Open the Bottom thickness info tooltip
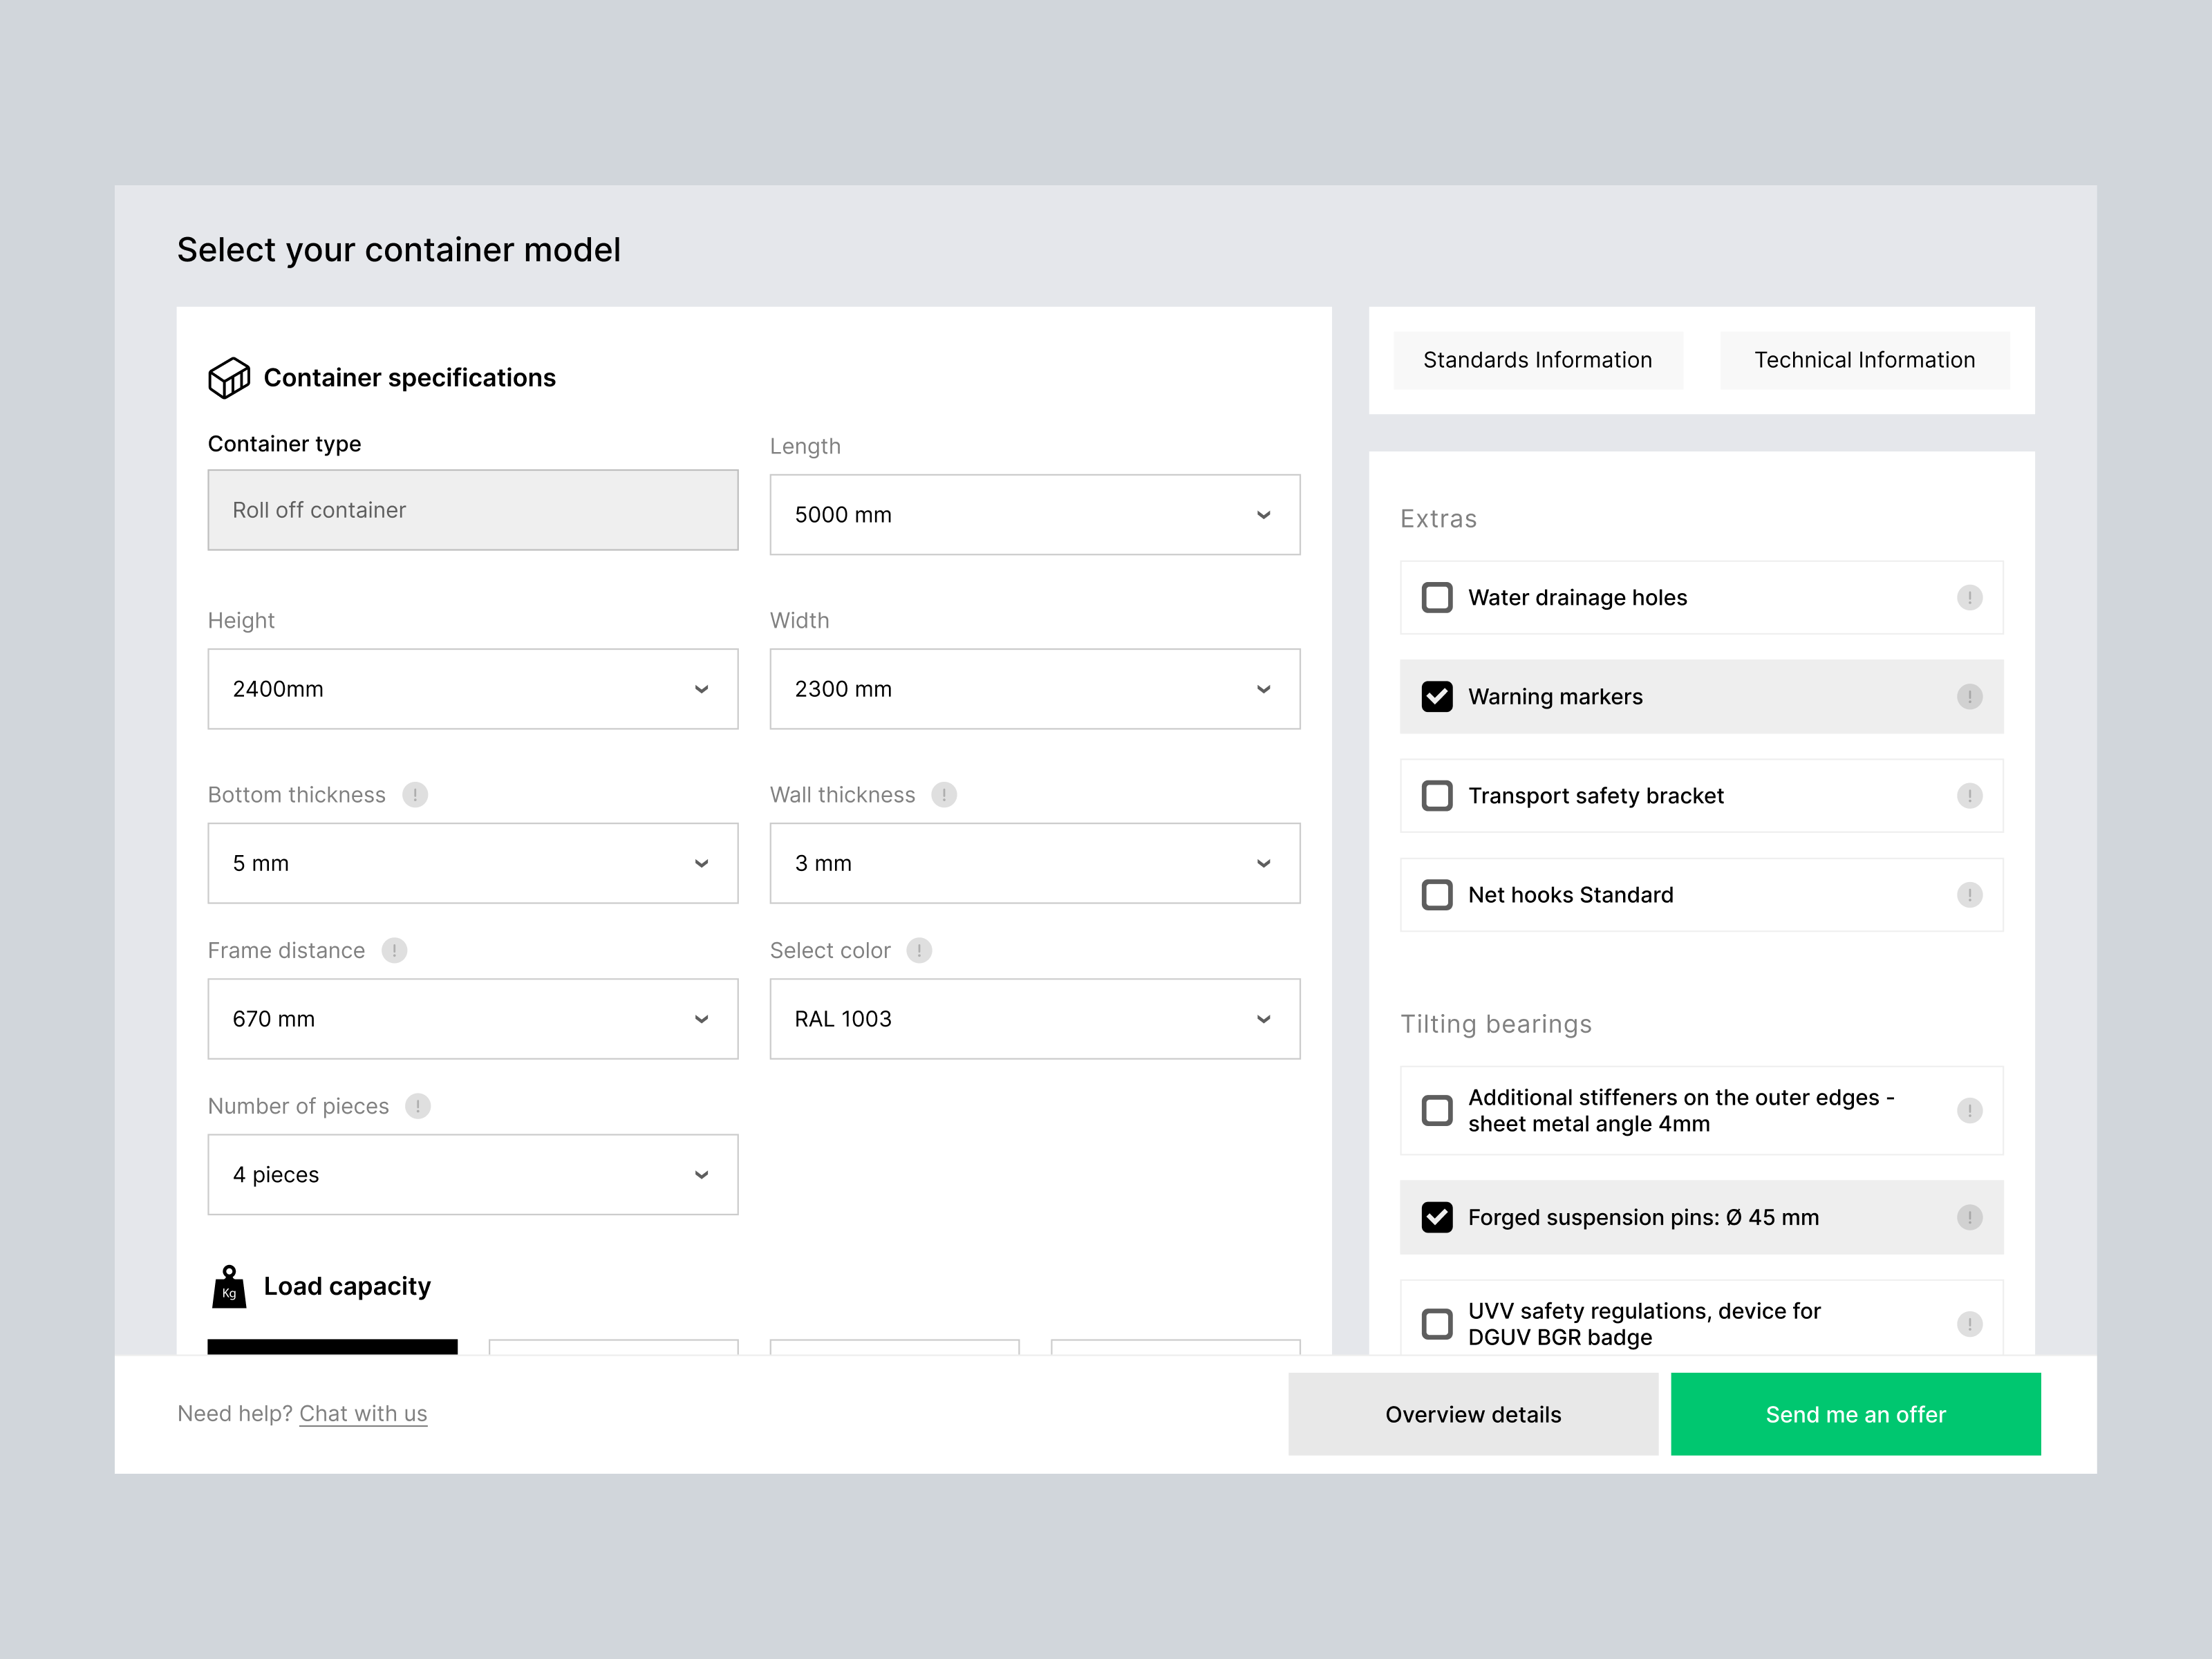The image size is (2212, 1659). tap(417, 795)
